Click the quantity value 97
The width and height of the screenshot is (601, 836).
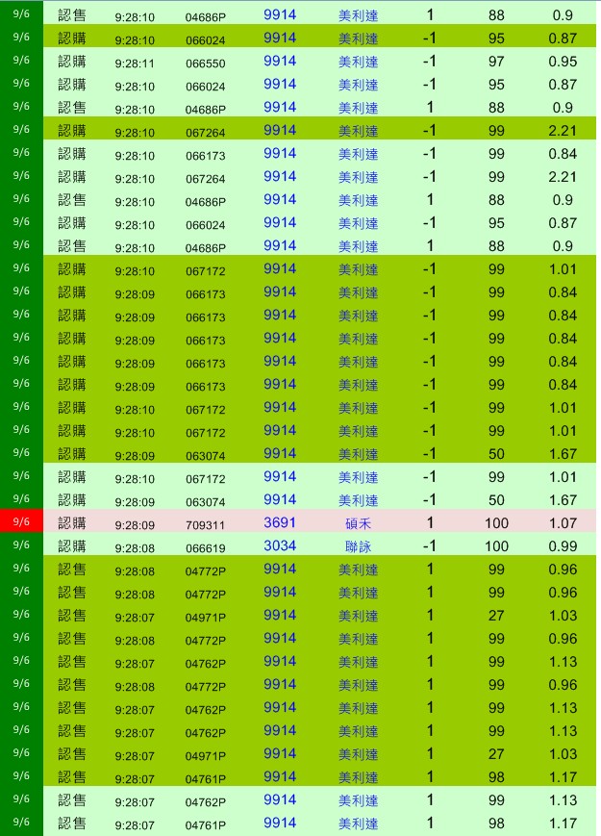[496, 62]
